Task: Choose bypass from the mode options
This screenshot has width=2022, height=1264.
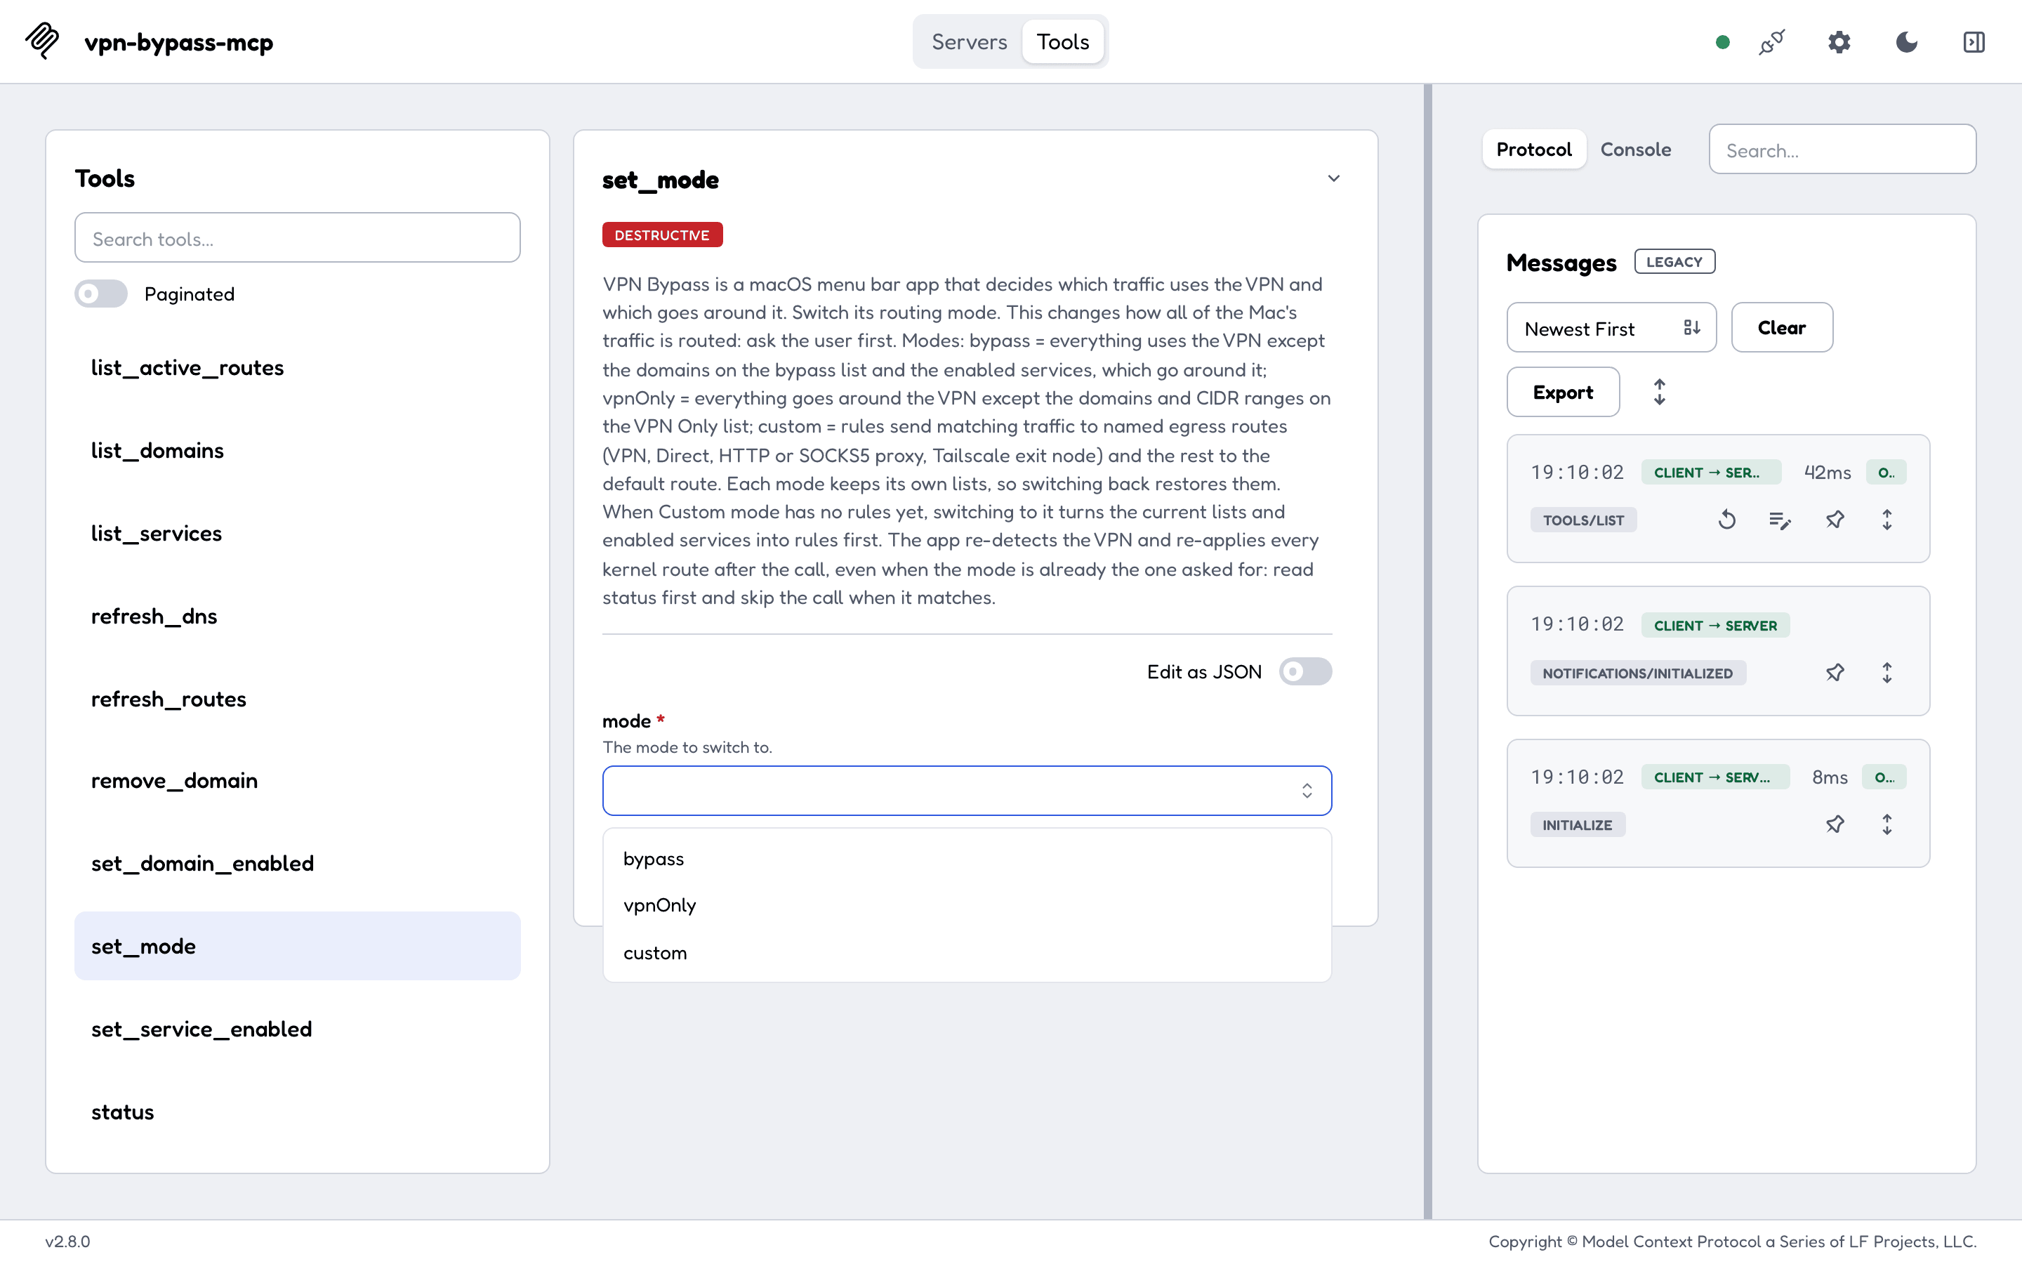Action: [967, 860]
